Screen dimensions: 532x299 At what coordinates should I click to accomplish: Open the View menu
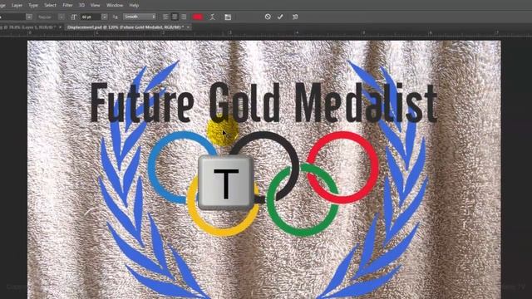coord(96,5)
